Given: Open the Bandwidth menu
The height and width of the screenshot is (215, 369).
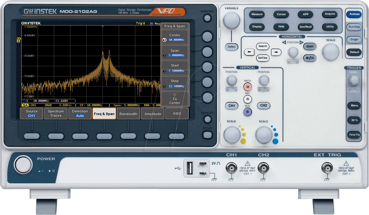Looking at the screenshot, I should 128,113.
